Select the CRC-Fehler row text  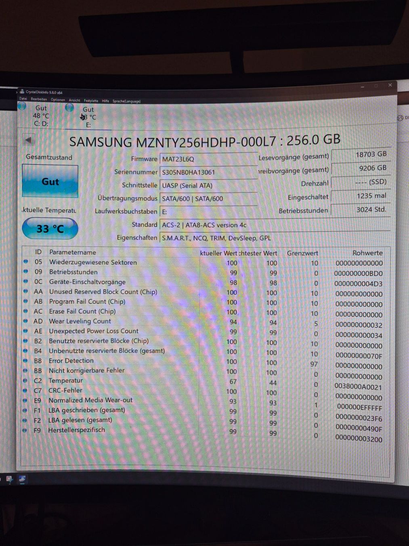pos(65,390)
